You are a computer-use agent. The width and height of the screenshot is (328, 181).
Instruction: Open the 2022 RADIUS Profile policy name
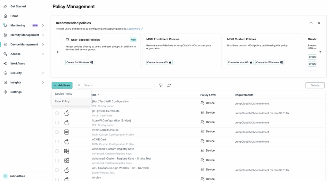coord(105,130)
